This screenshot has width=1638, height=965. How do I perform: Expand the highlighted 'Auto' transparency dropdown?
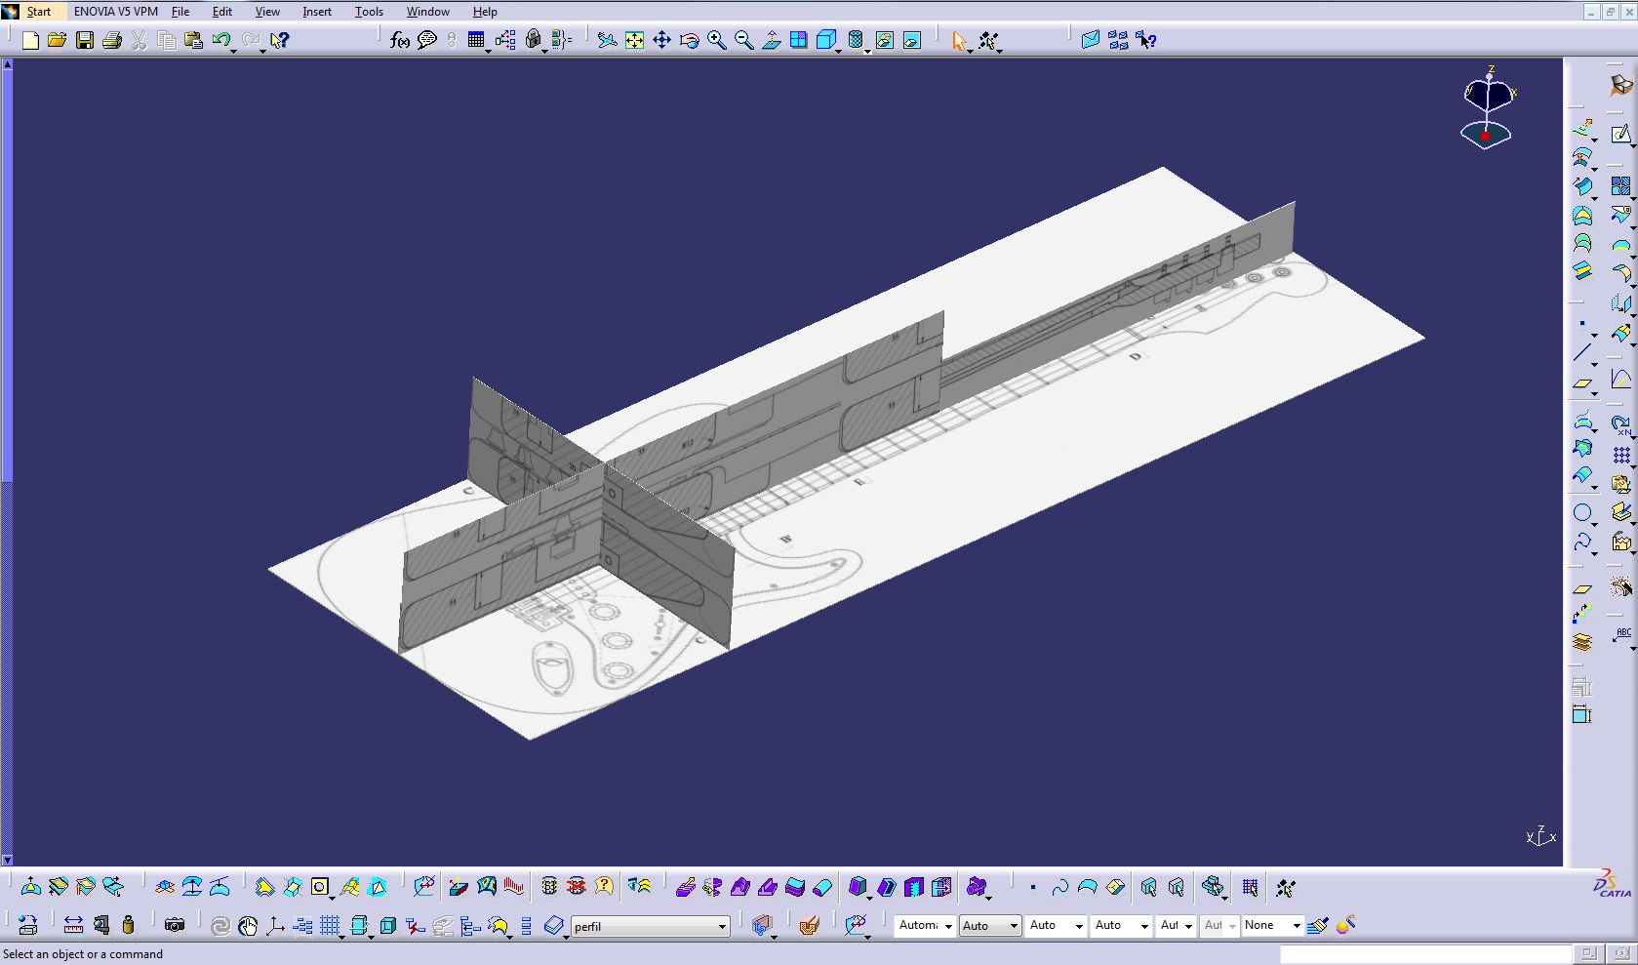point(1014,926)
